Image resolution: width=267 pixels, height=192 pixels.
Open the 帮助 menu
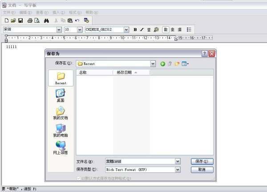click(x=92, y=12)
